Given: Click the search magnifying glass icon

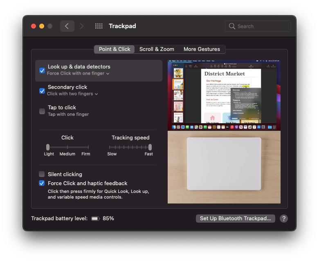Looking at the screenshot, I should [232, 26].
